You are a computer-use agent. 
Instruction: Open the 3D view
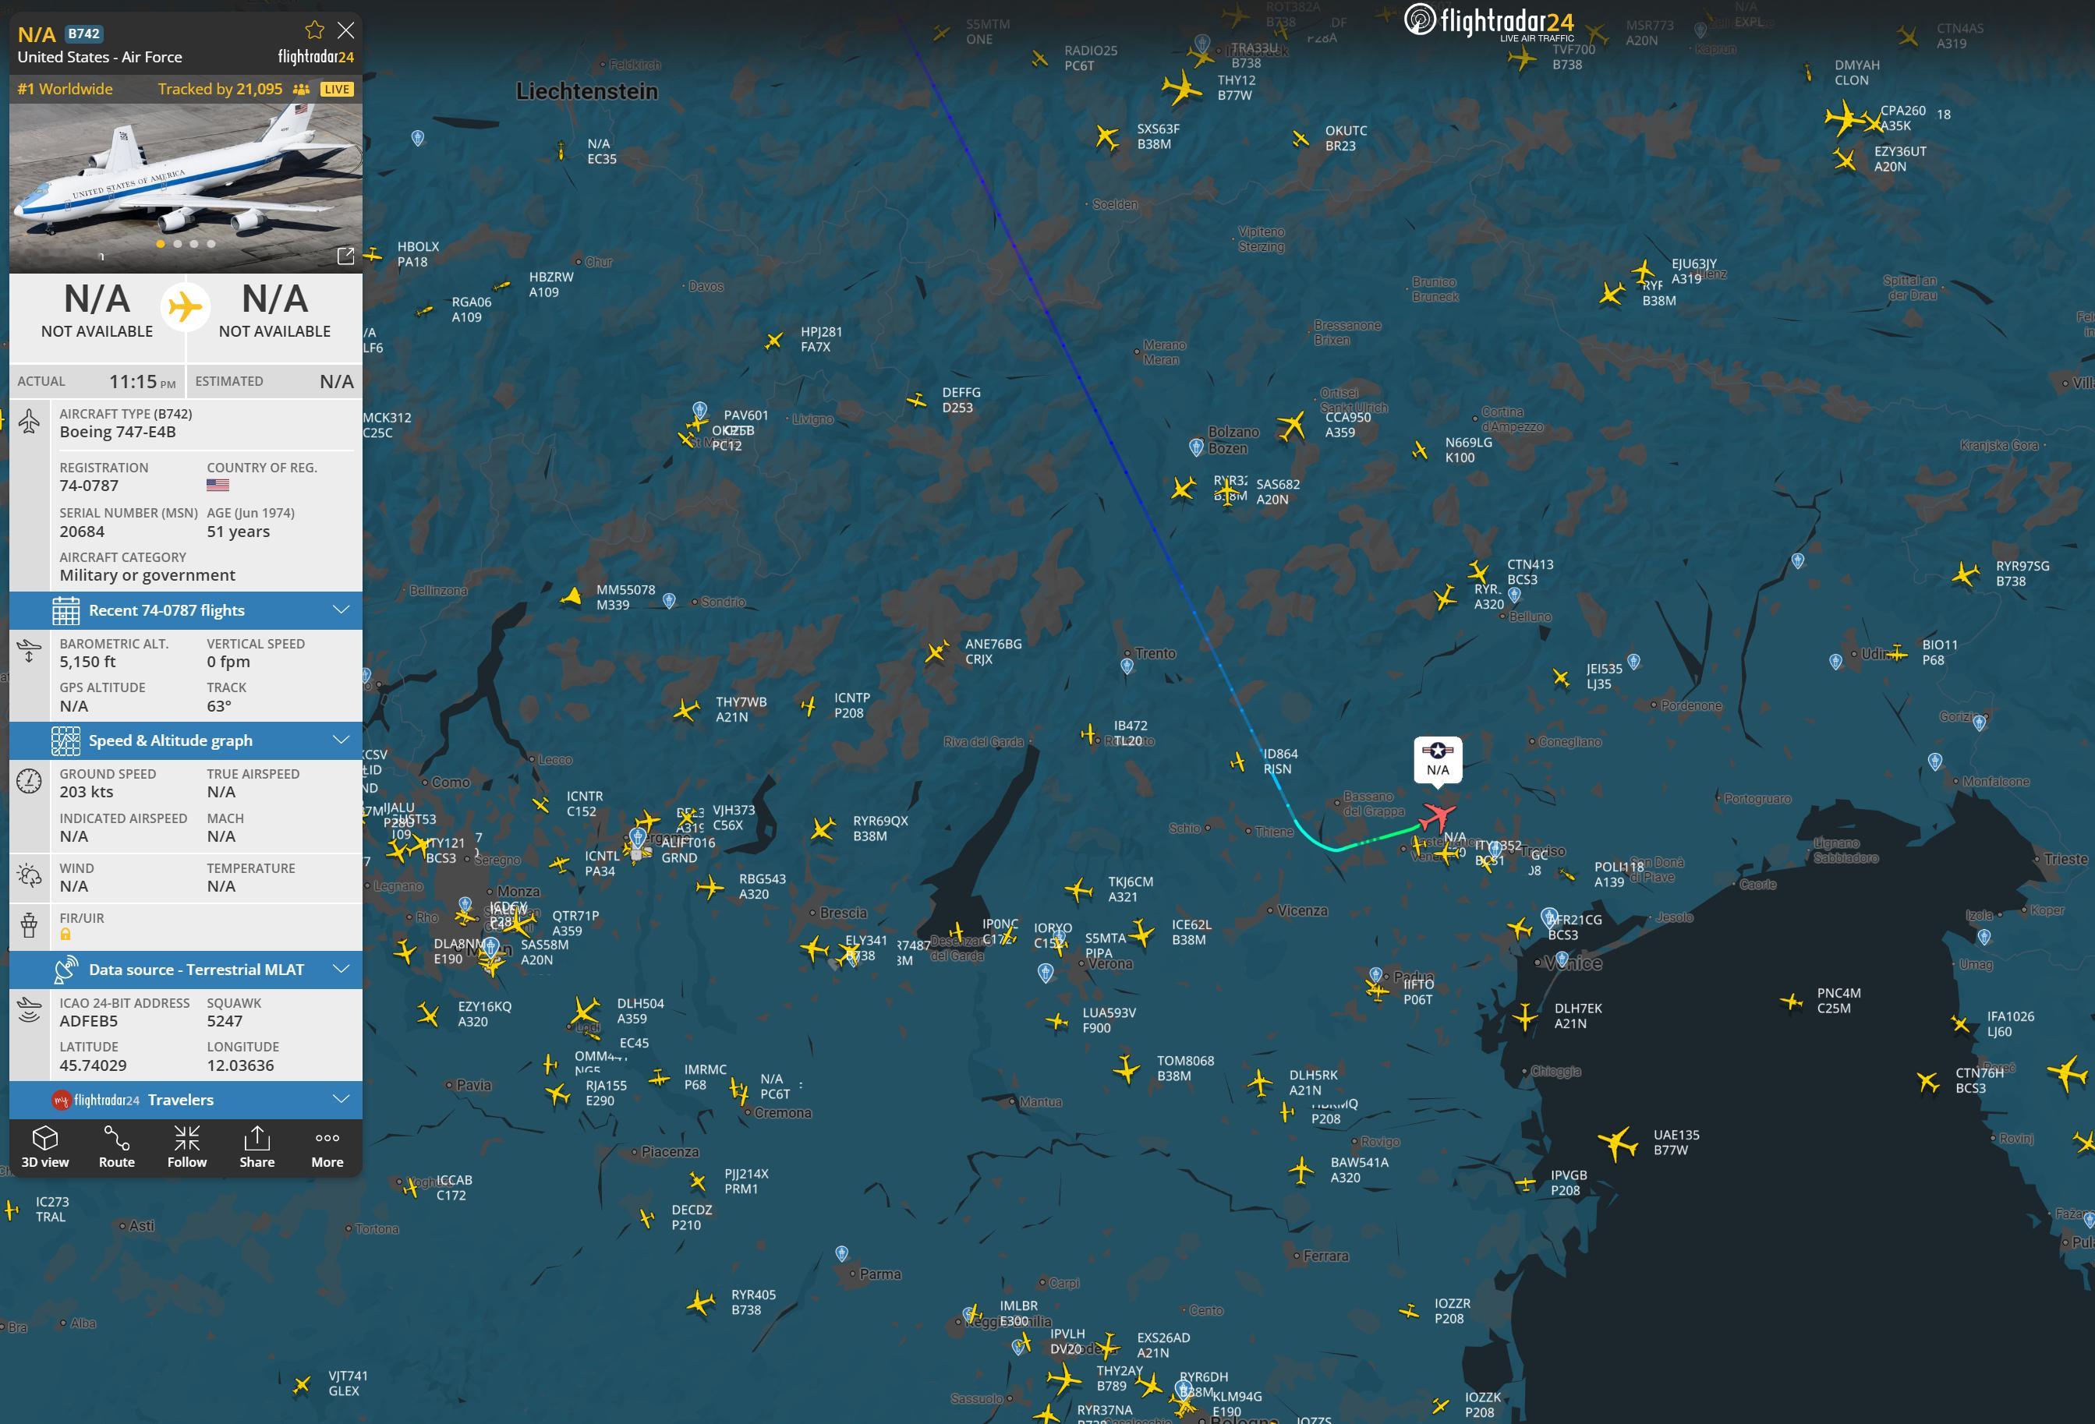[45, 1147]
